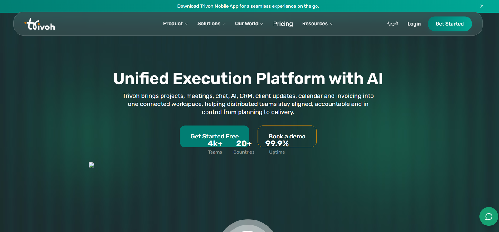Click the '4k+' Teams statistic

pos(215,143)
